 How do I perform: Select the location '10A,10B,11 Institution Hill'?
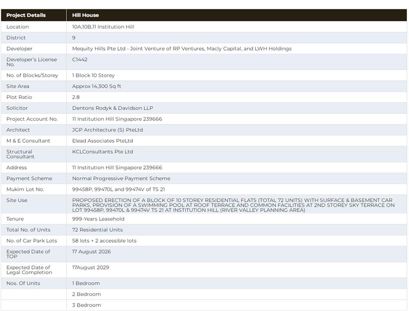[x=103, y=27]
